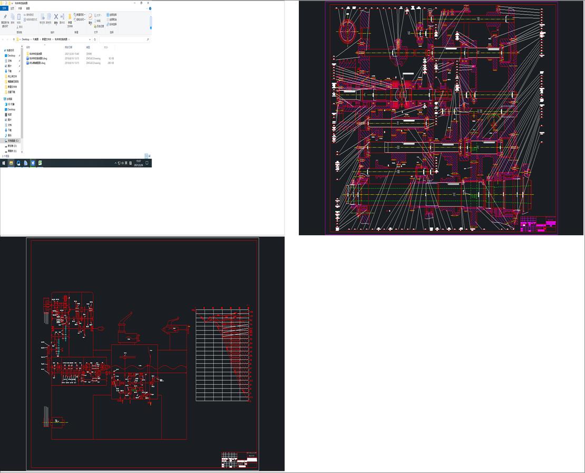Select Desktop under Quick access
This screenshot has width=585, height=473.
[10, 55]
